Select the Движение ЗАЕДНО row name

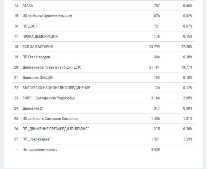38,78
